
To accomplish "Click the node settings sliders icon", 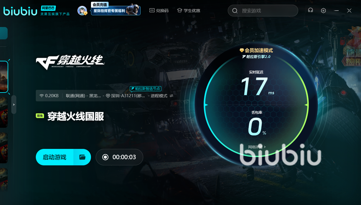I will (x=171, y=96).
